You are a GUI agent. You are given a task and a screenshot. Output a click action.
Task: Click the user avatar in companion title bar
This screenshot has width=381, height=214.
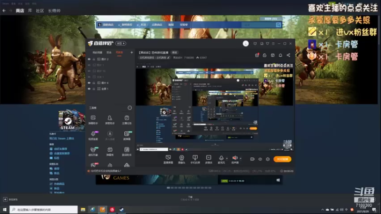(246, 44)
